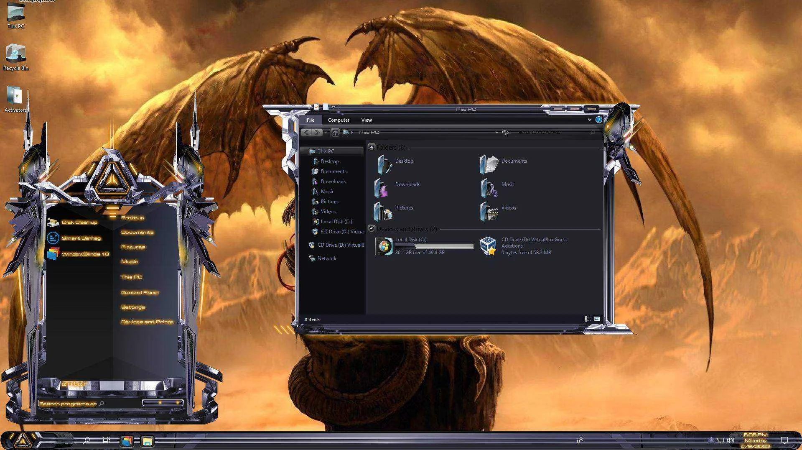Open Documents from the Start menu

(x=137, y=232)
